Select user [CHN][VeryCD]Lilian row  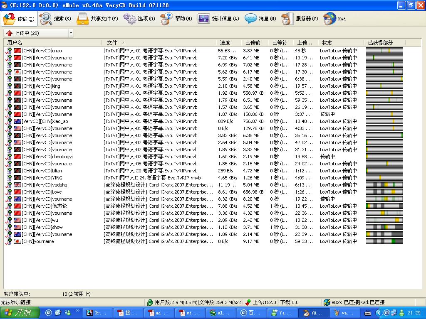tap(204, 171)
